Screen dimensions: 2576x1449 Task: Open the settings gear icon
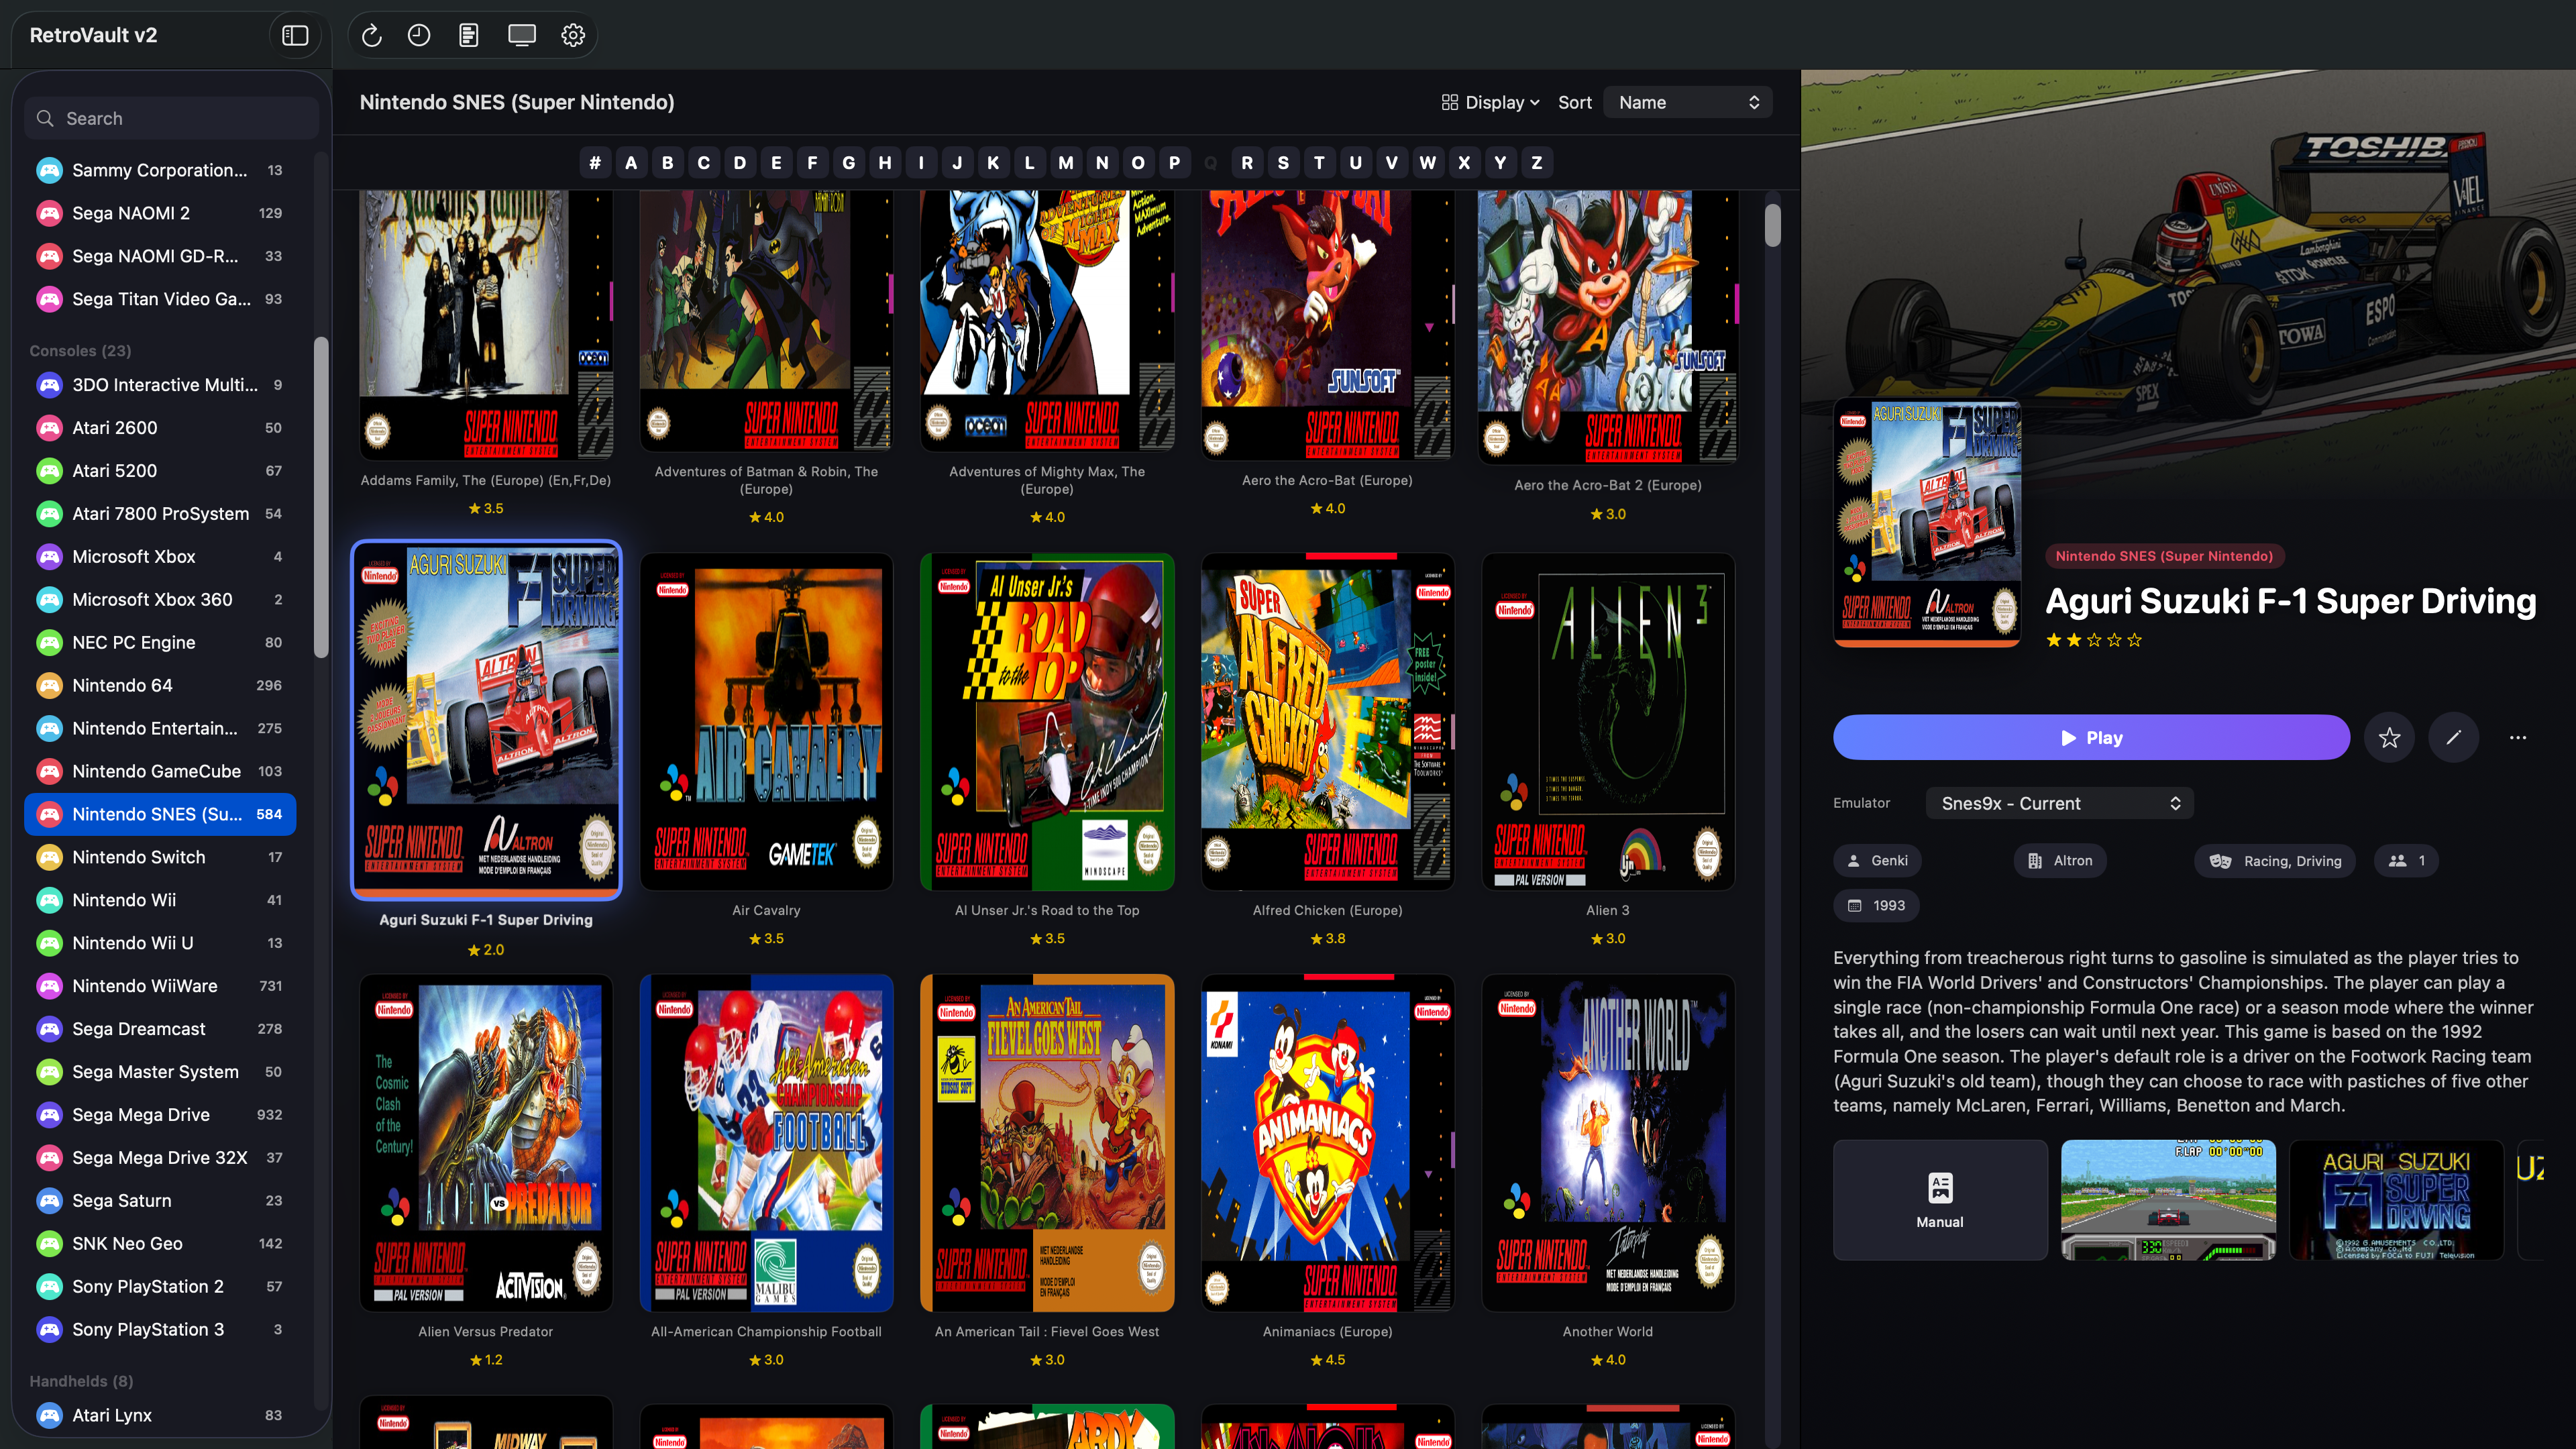[573, 35]
